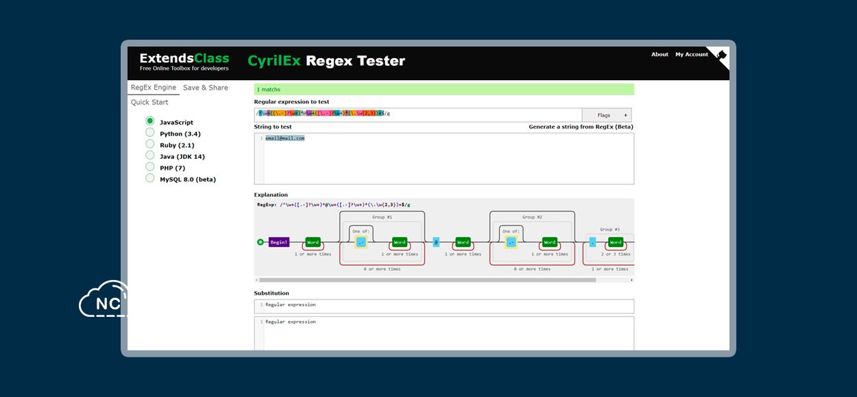Select MySQL 8.0 (beta) engine radio

coord(149,179)
